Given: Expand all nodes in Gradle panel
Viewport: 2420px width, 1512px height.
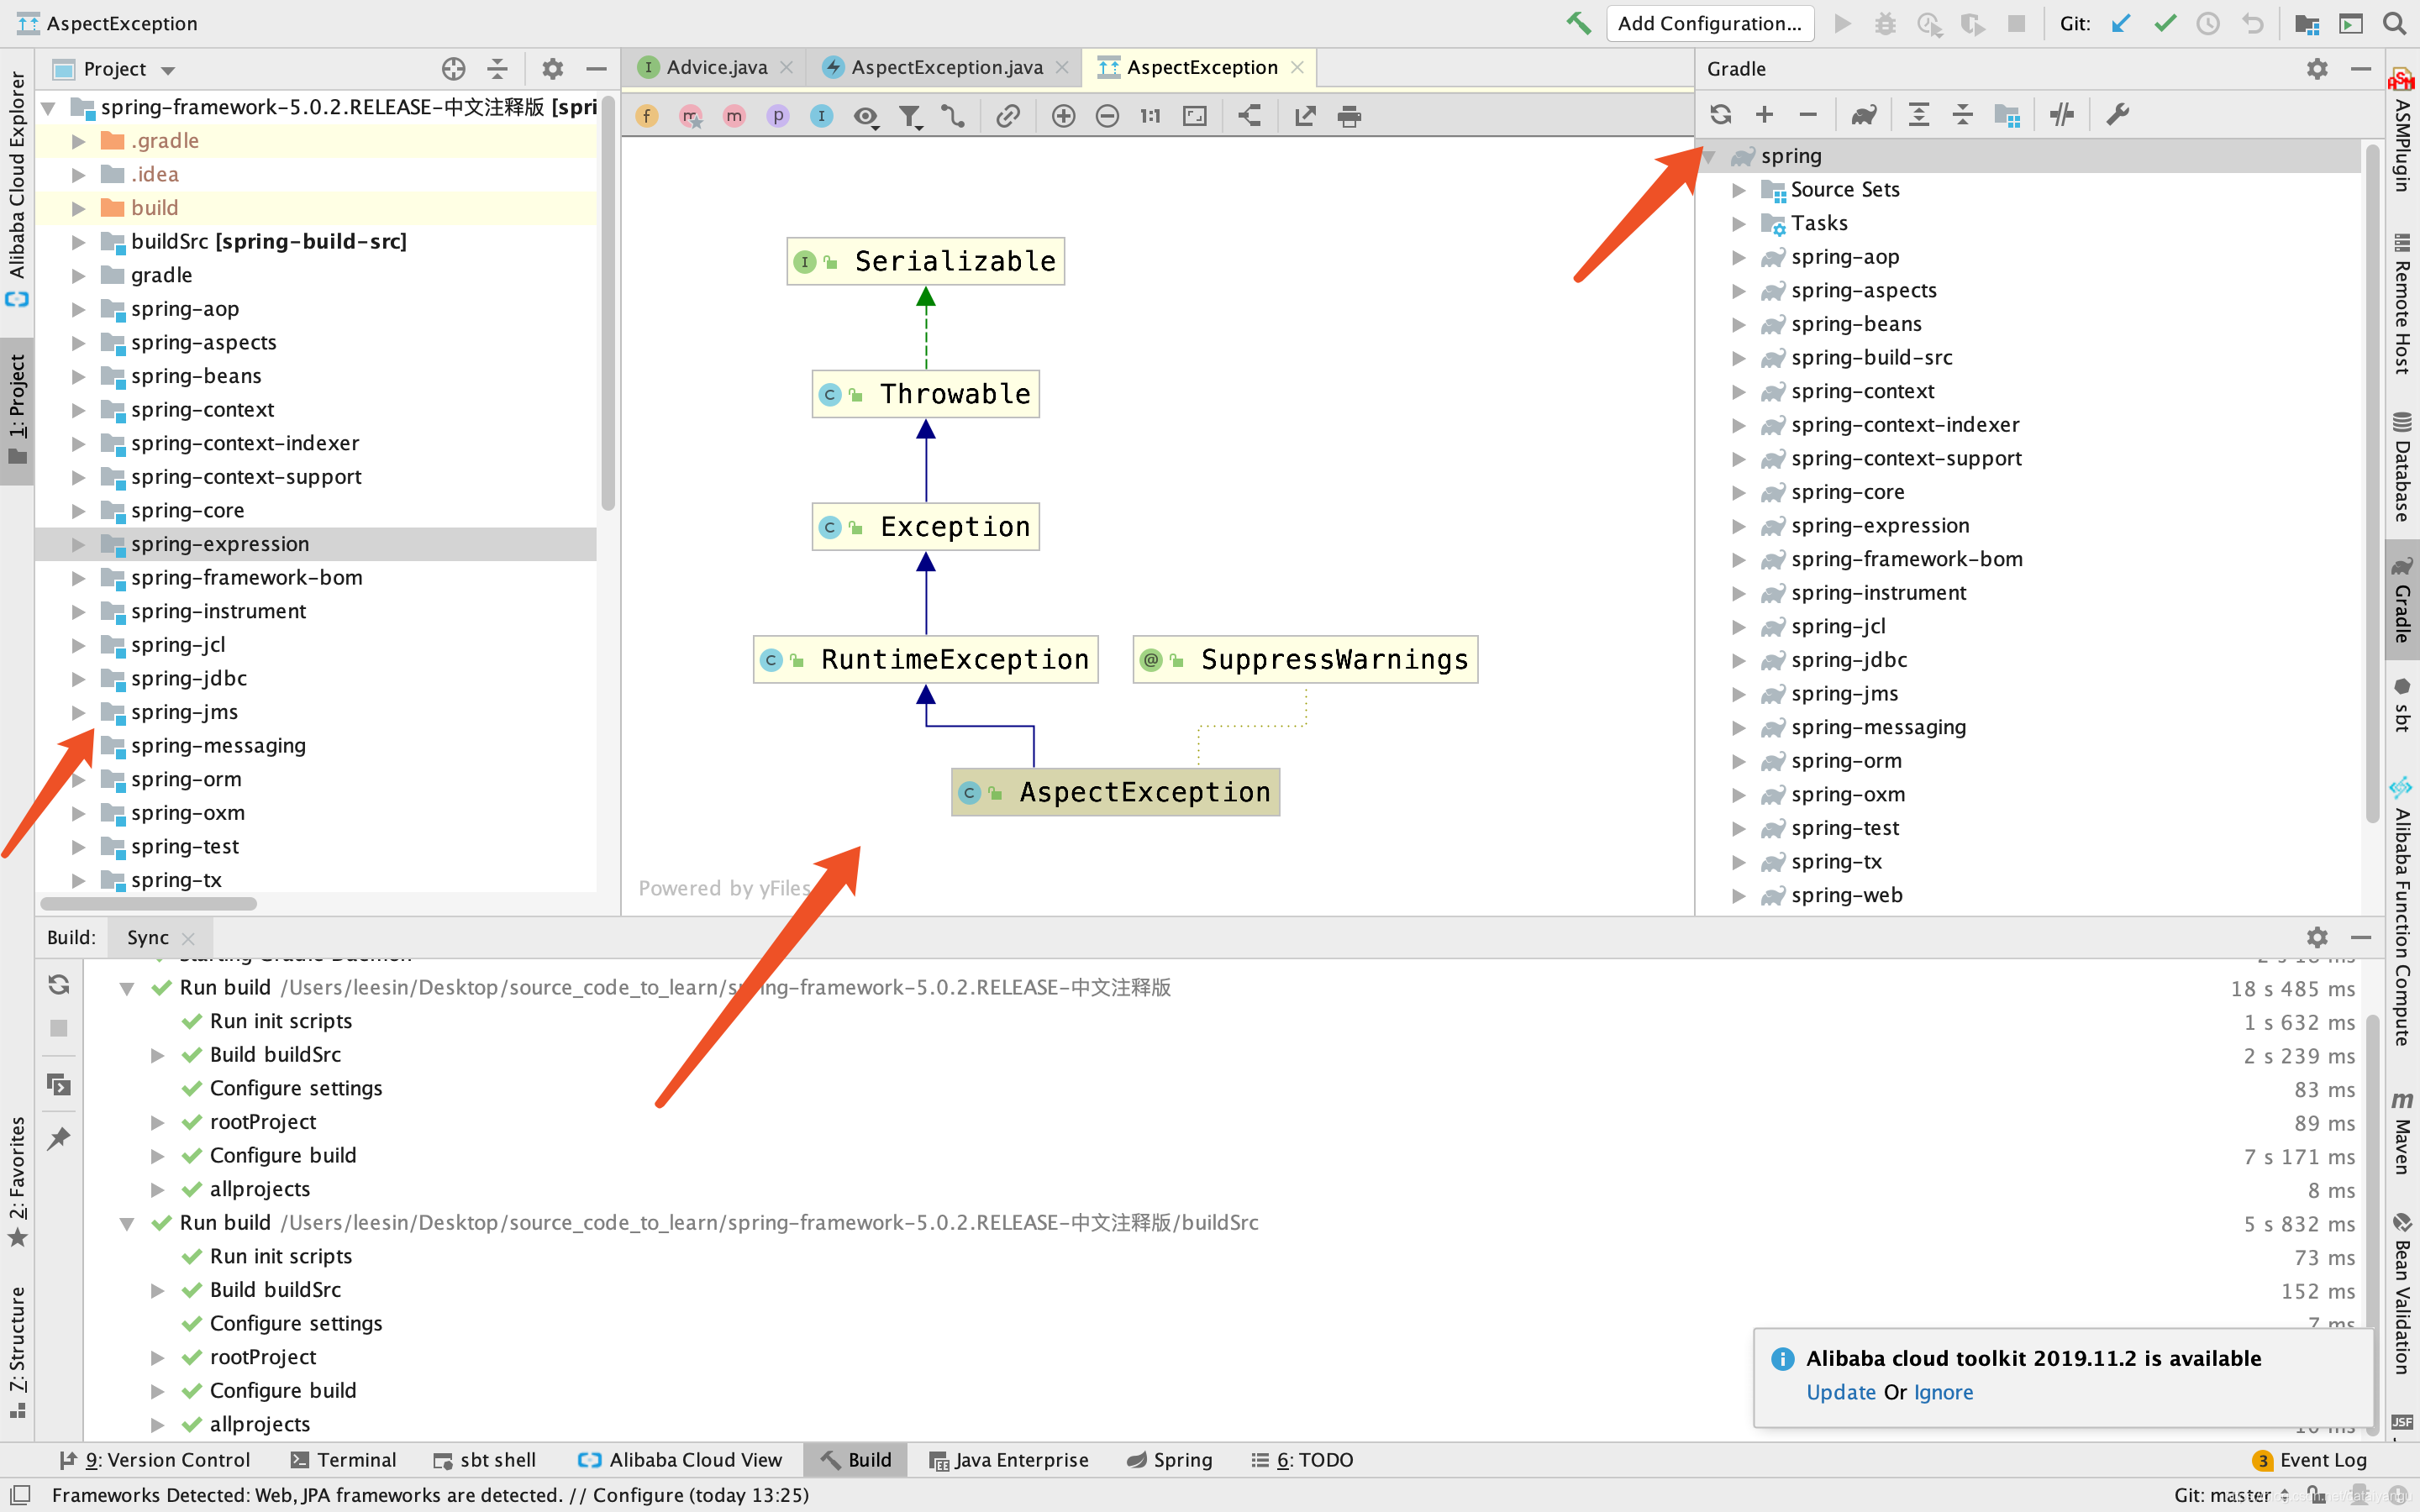Looking at the screenshot, I should [1918, 114].
